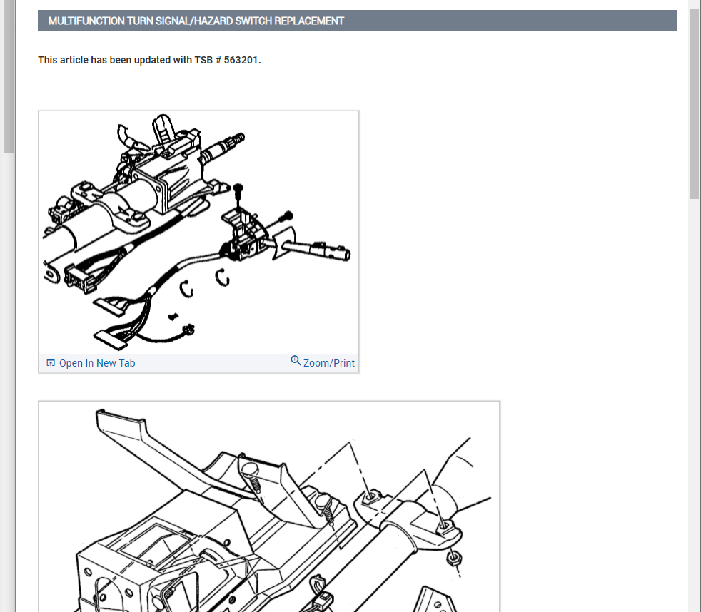The image size is (701, 612).
Task: Click the Multifunction Turn Signal/Hazard Switch Replacement header
Action: [x=357, y=21]
